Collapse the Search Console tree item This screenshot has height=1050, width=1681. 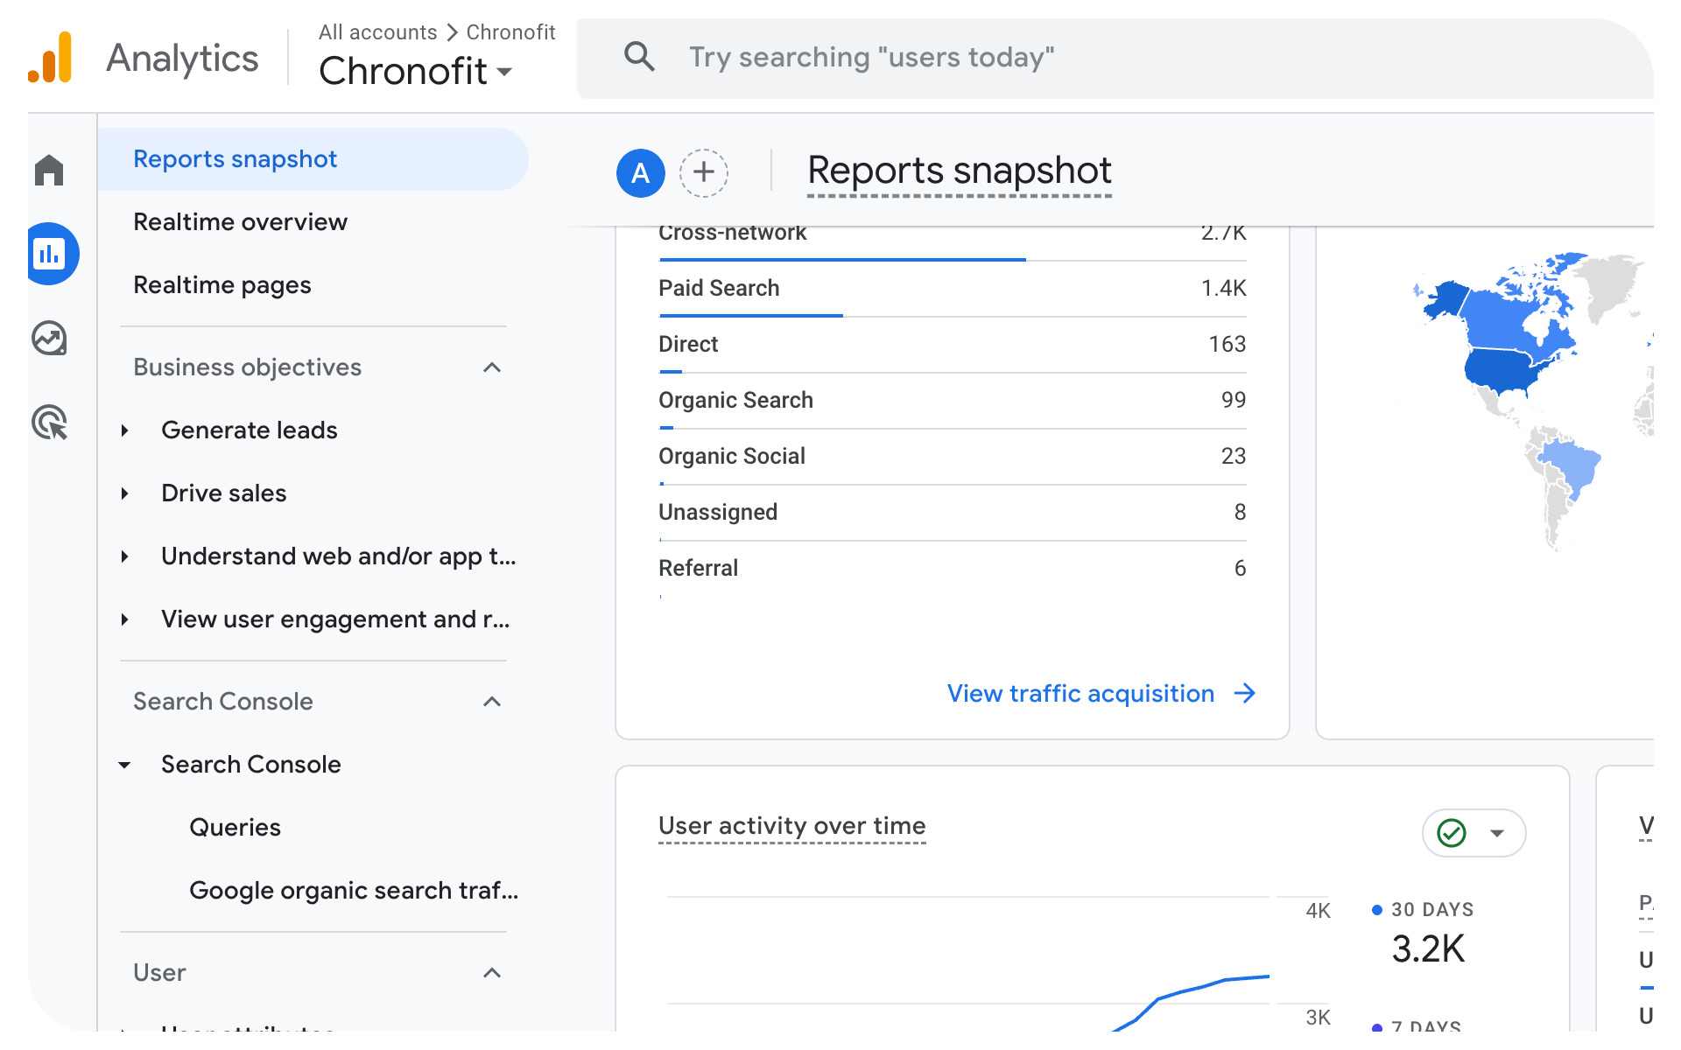tap(125, 765)
